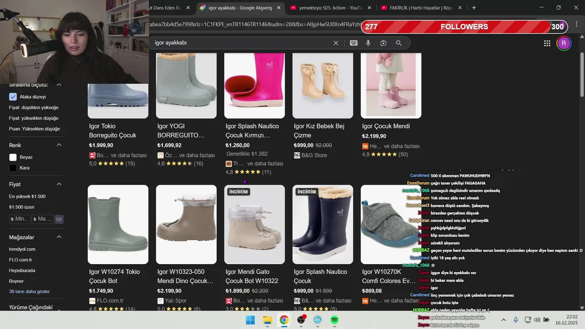
Task: Sort by Fiyat: yüksekten düşüğe
Action: point(34,118)
